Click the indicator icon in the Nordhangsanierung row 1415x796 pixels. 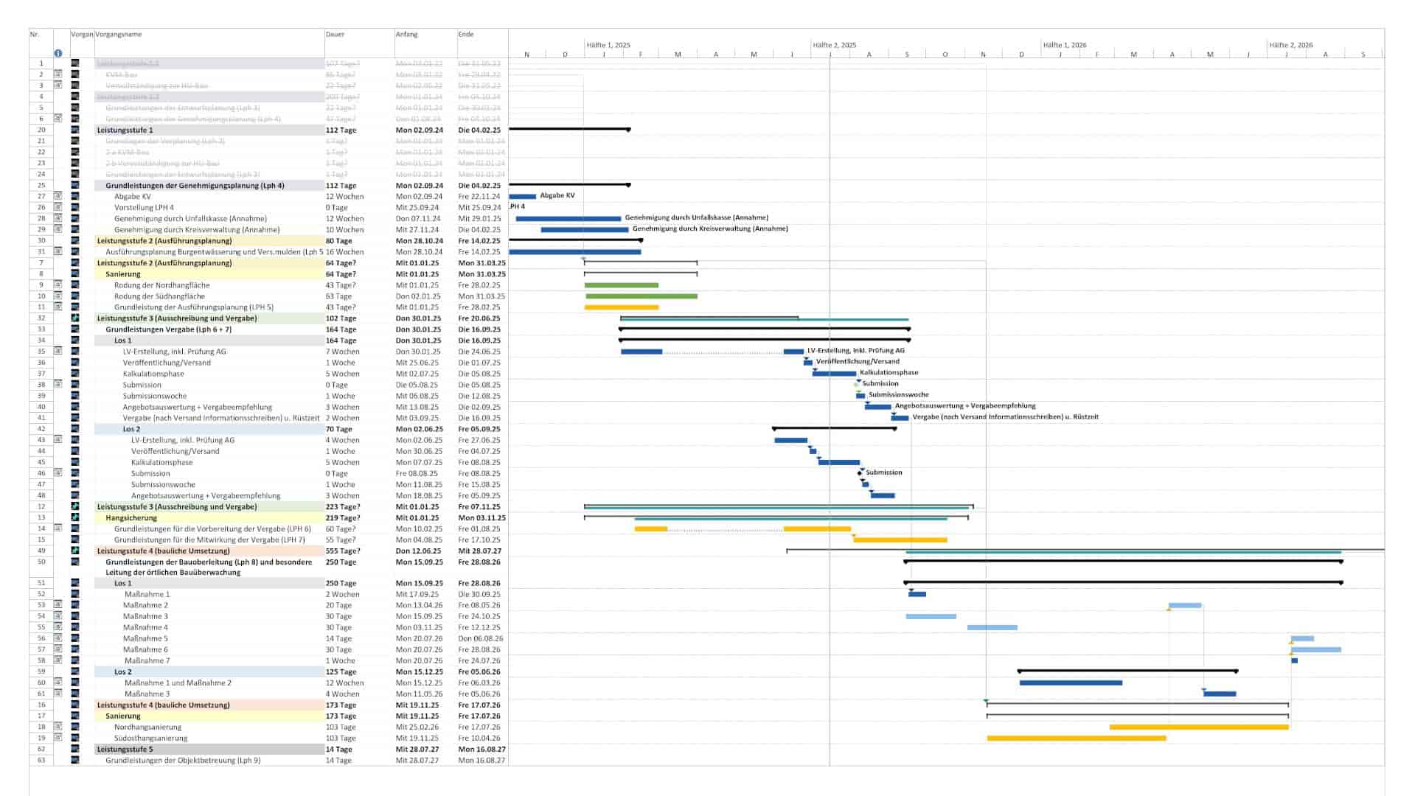58,727
